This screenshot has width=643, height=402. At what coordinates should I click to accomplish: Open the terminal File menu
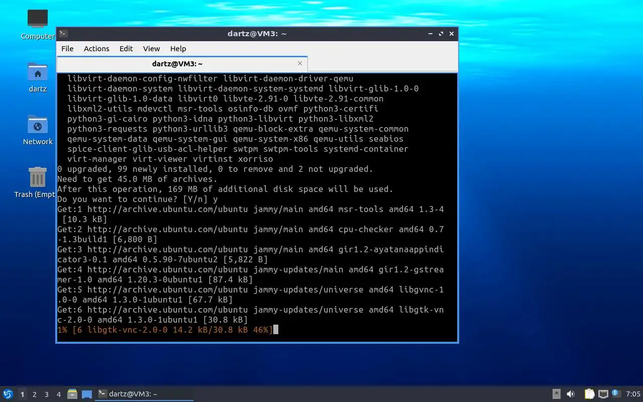click(x=67, y=49)
